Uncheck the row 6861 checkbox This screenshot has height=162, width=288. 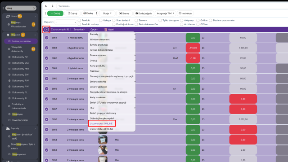pos(47,68)
